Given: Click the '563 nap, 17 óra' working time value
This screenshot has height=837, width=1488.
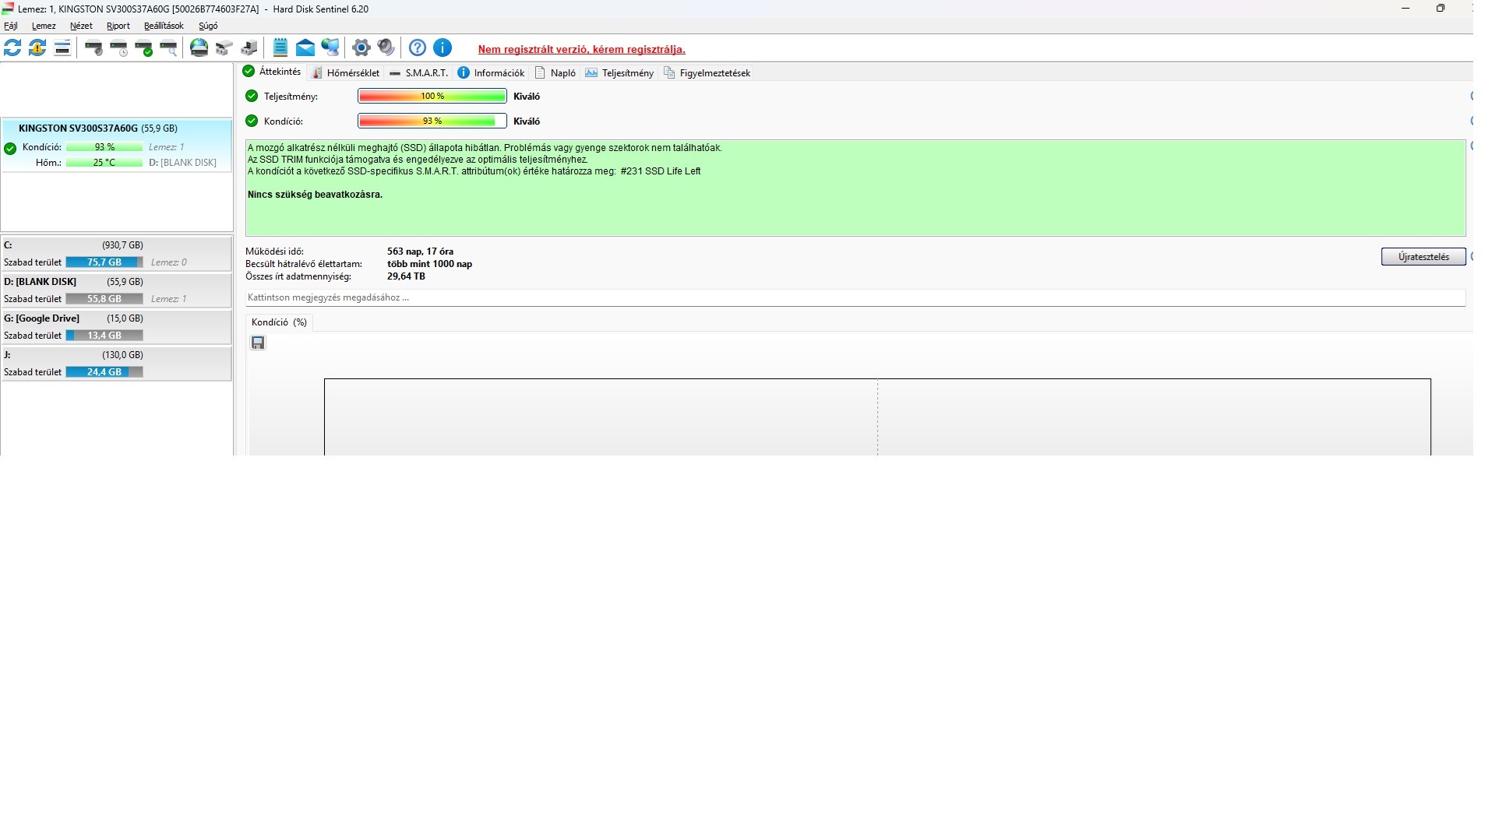Looking at the screenshot, I should point(420,251).
